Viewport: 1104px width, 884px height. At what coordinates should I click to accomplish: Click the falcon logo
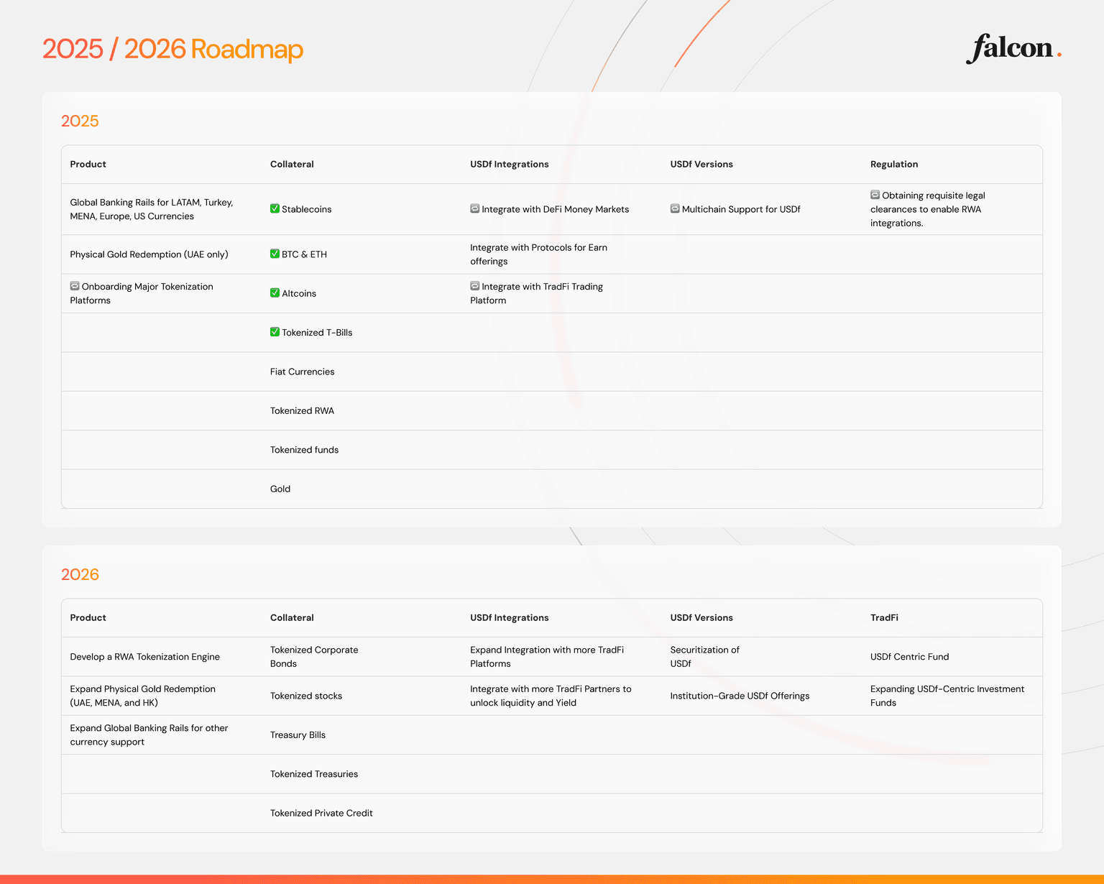pyautogui.click(x=1013, y=48)
